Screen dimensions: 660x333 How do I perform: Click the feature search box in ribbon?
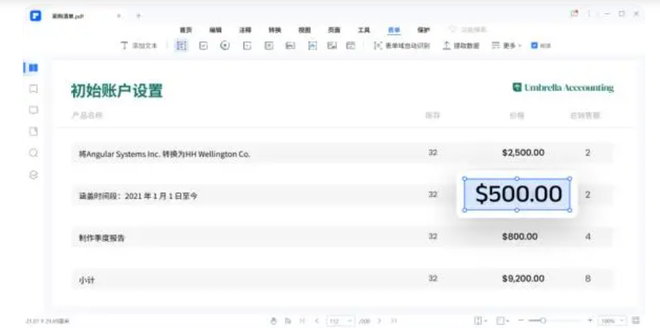click(468, 30)
